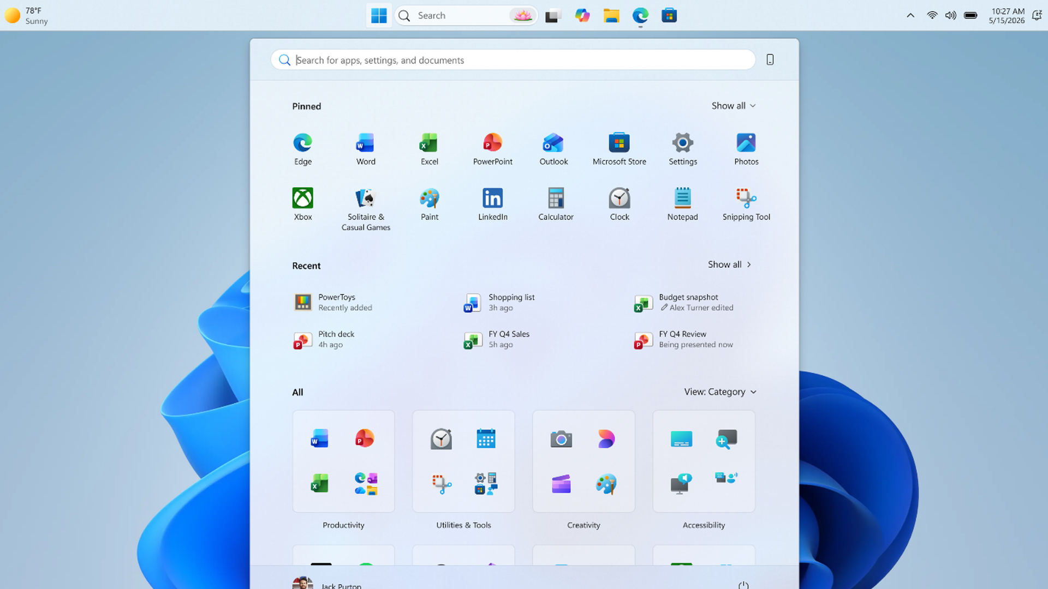Viewport: 1048px width, 589px height.
Task: Open the Clock pinned app
Action: point(620,205)
